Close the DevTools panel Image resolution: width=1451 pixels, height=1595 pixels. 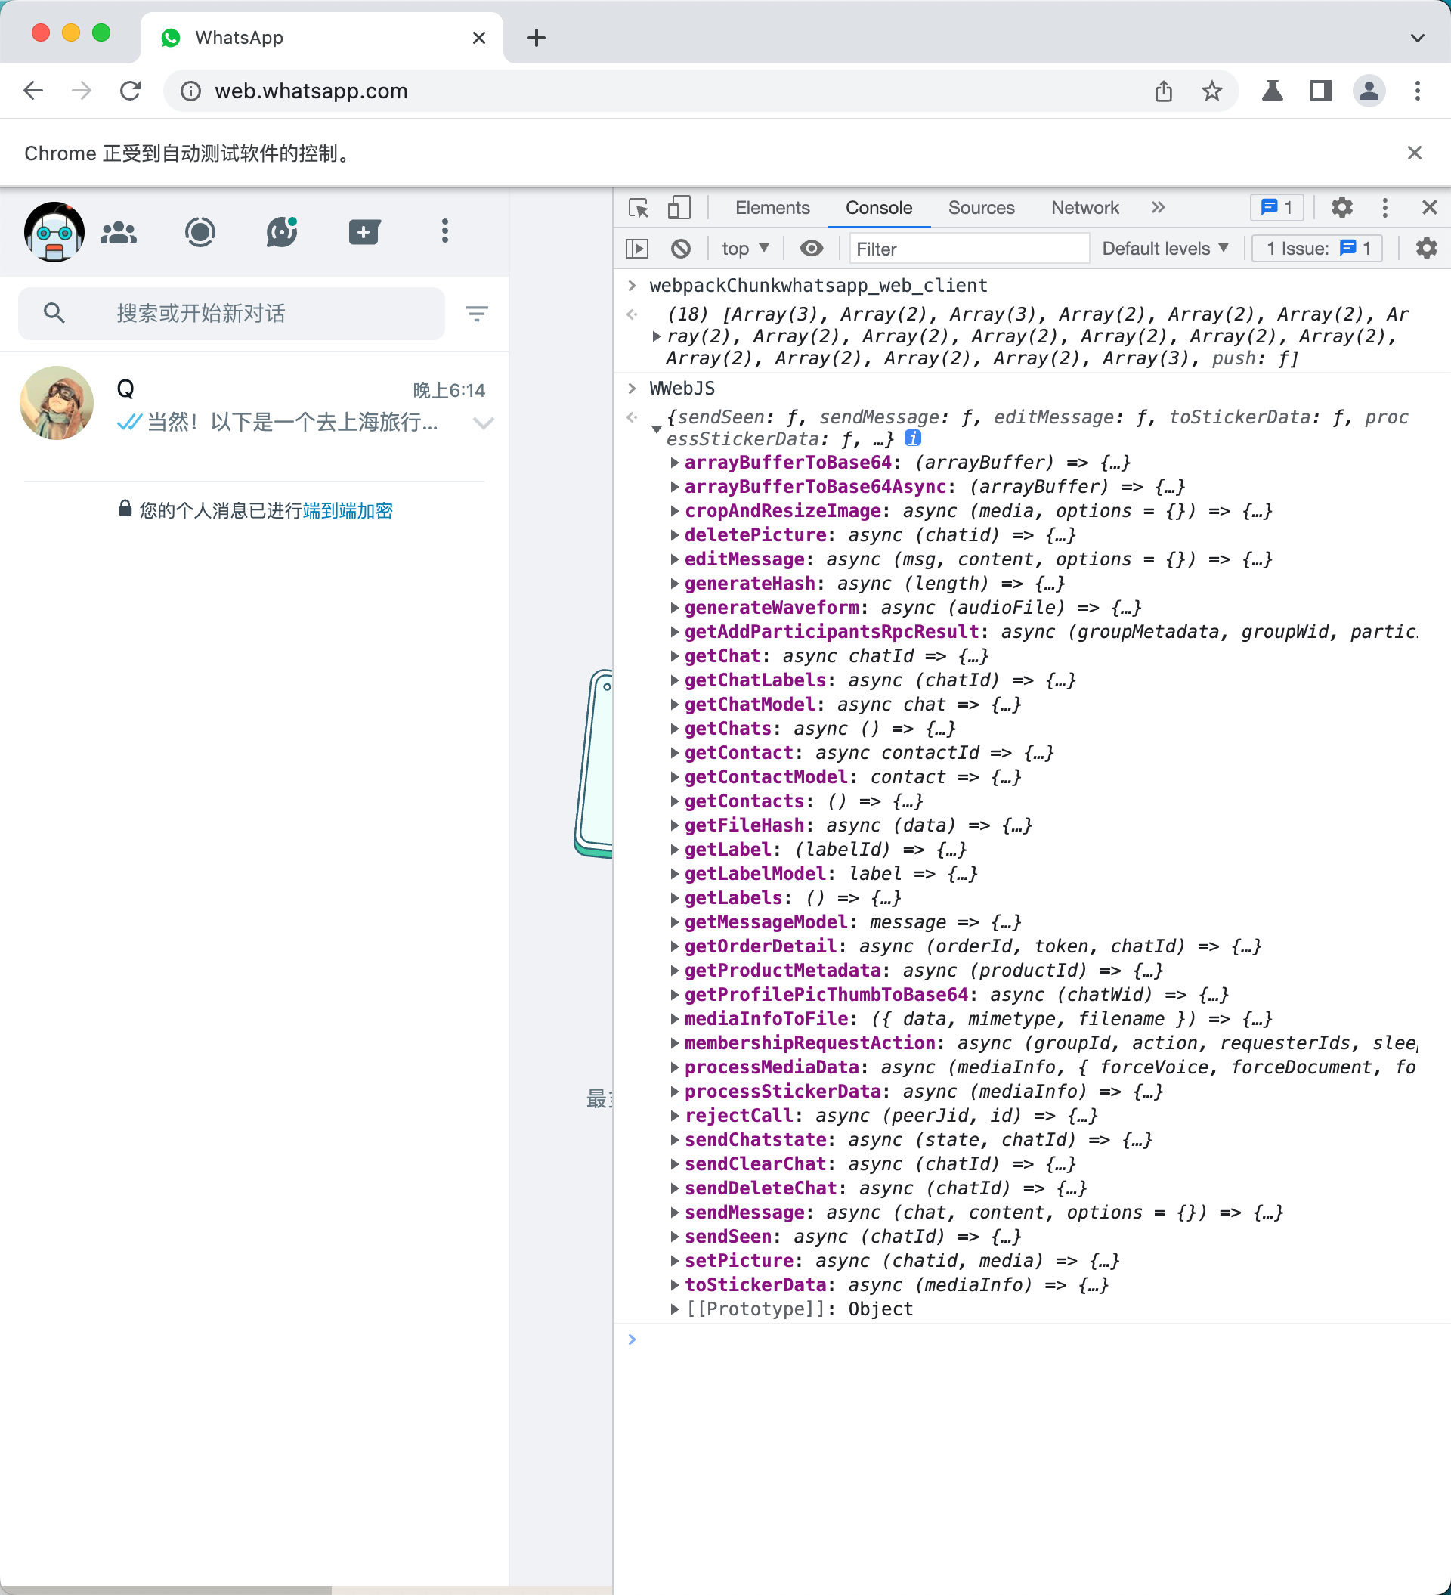(x=1429, y=207)
